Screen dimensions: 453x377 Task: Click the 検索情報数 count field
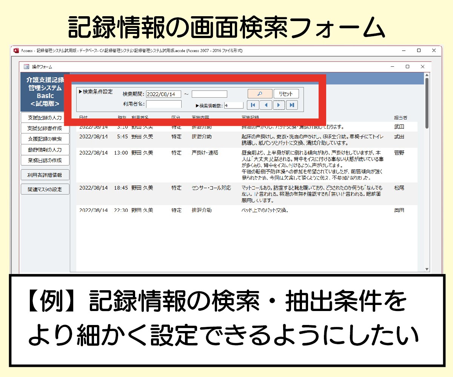(234, 106)
